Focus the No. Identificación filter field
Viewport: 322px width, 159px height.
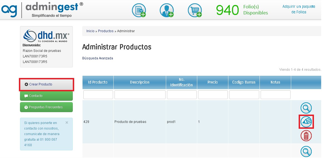pos(182,95)
